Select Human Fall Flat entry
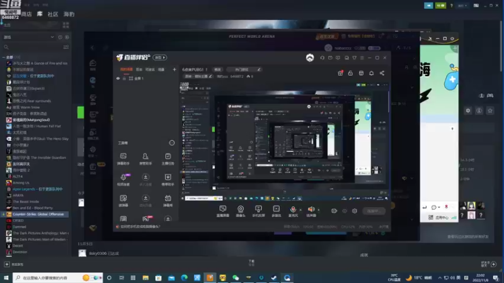Image resolution: width=504 pixels, height=283 pixels. [x=37, y=126]
